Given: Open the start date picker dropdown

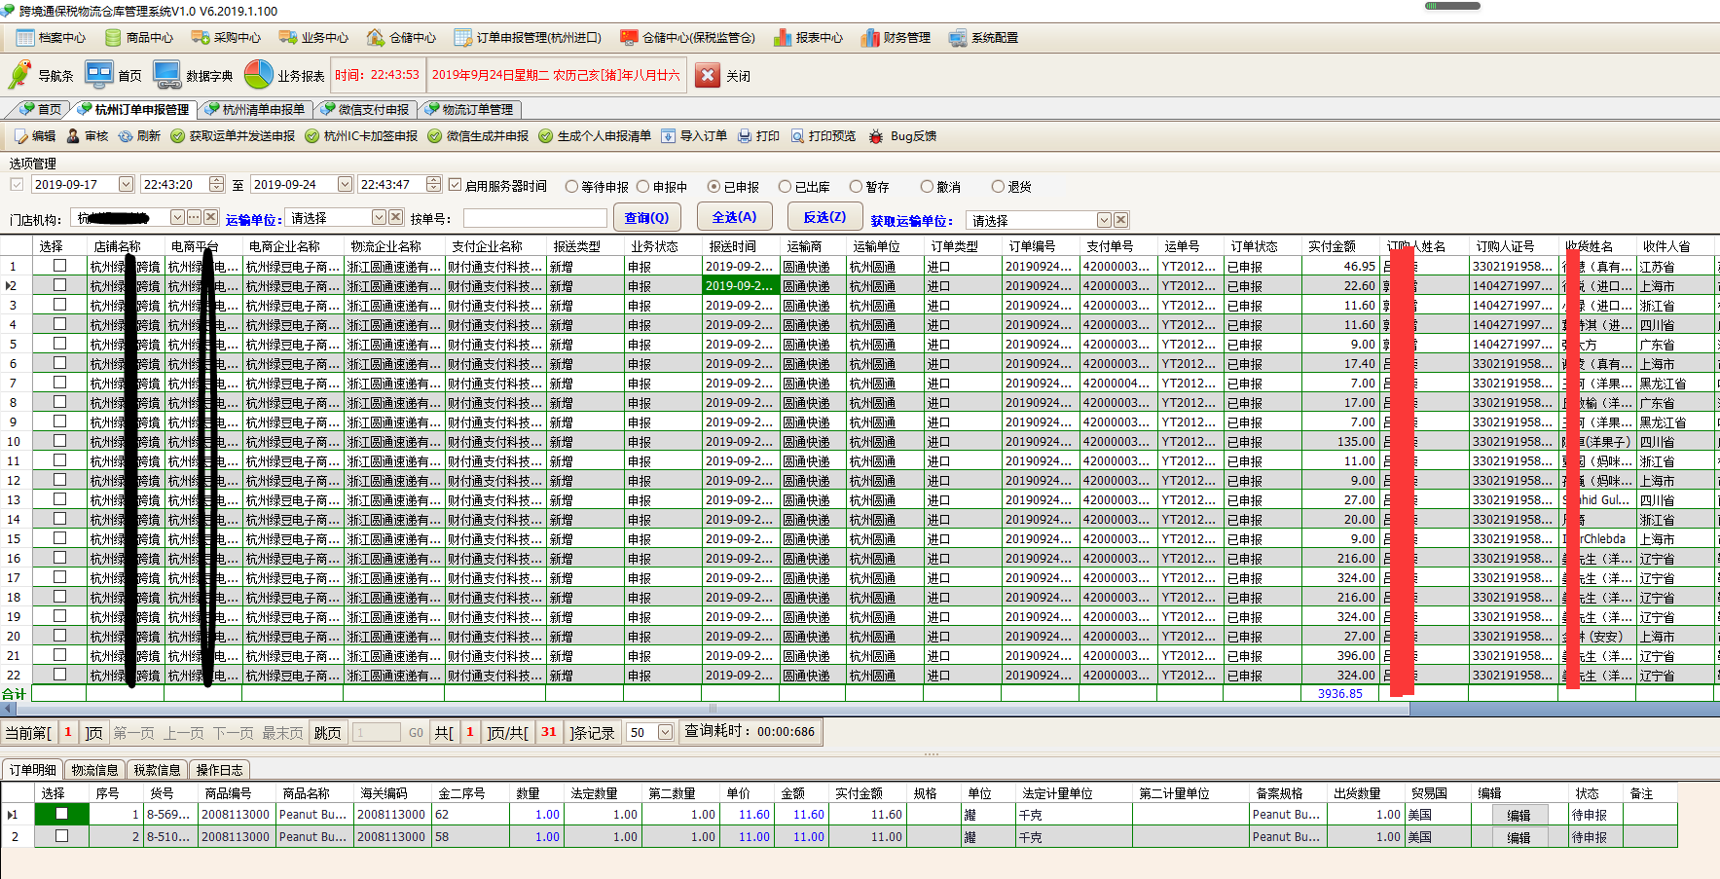Looking at the screenshot, I should [126, 185].
